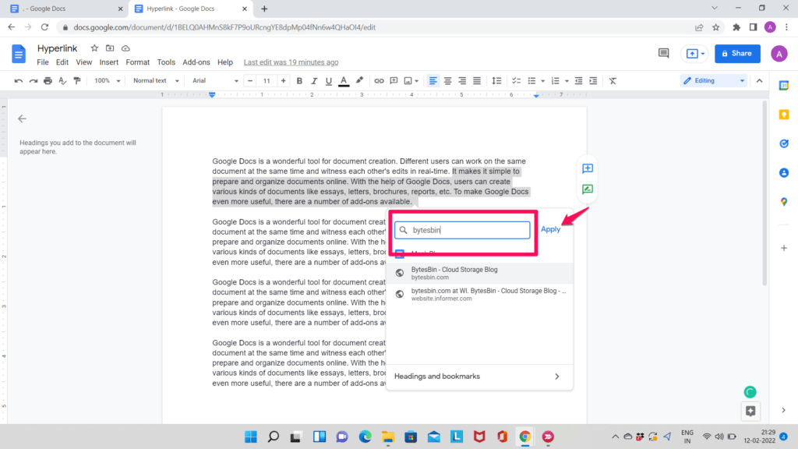The width and height of the screenshot is (798, 449).
Task: Select the Insert link icon
Action: click(380, 80)
